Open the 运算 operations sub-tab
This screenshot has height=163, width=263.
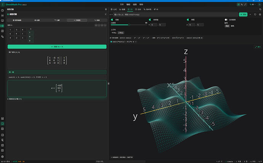[x=37, y=20]
